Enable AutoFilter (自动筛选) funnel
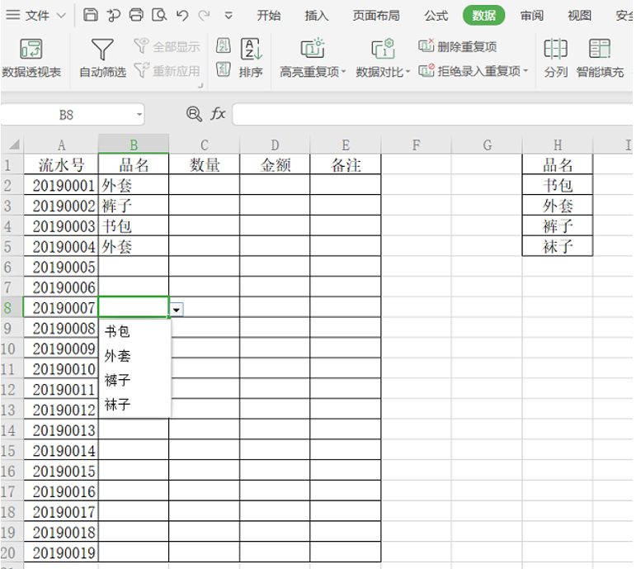636x569 pixels. tap(102, 58)
